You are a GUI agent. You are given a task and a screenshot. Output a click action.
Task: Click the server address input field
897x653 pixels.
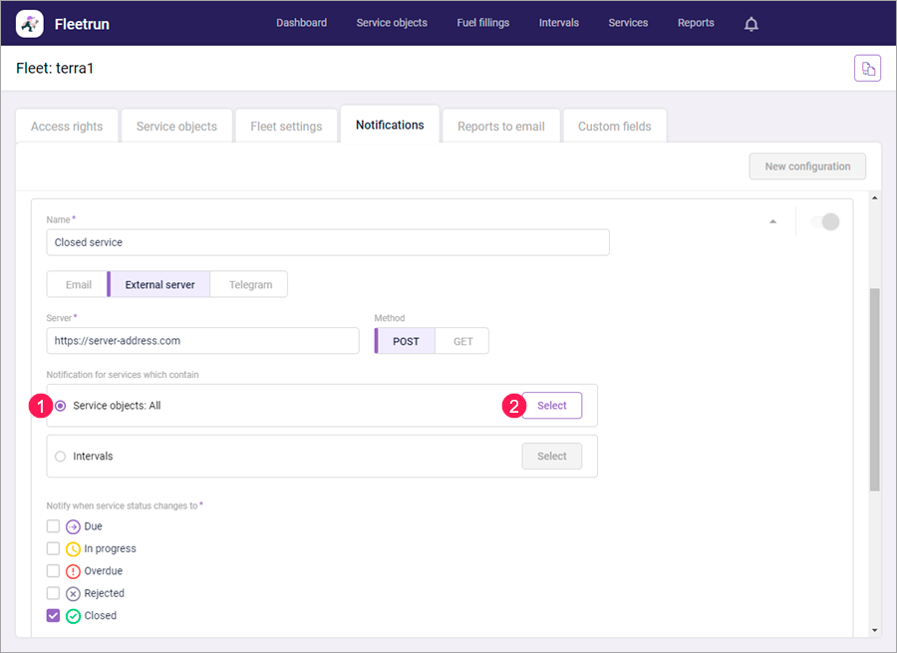coord(202,340)
